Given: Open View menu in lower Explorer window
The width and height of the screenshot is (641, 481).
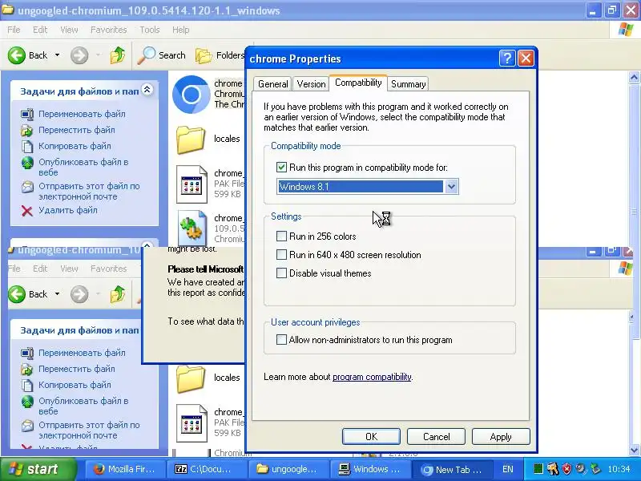Looking at the screenshot, I should pyautogui.click(x=69, y=269).
